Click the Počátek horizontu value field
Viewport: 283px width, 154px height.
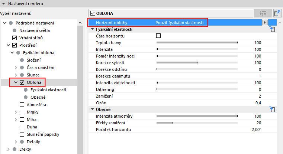point(255,130)
